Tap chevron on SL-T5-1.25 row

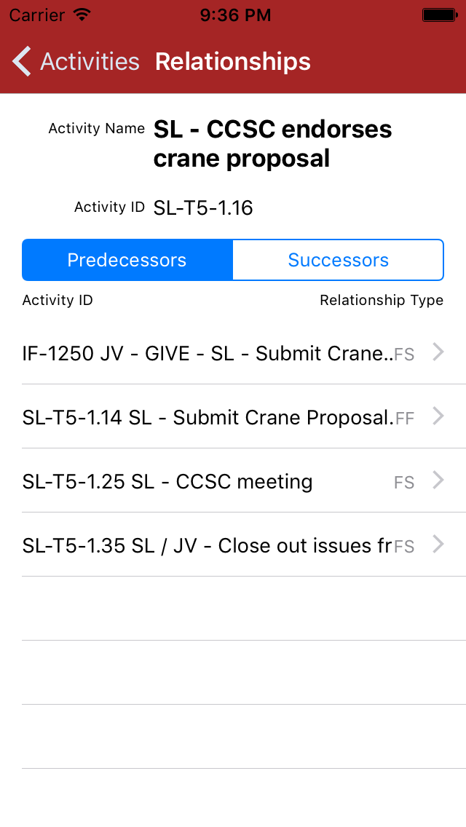click(438, 480)
